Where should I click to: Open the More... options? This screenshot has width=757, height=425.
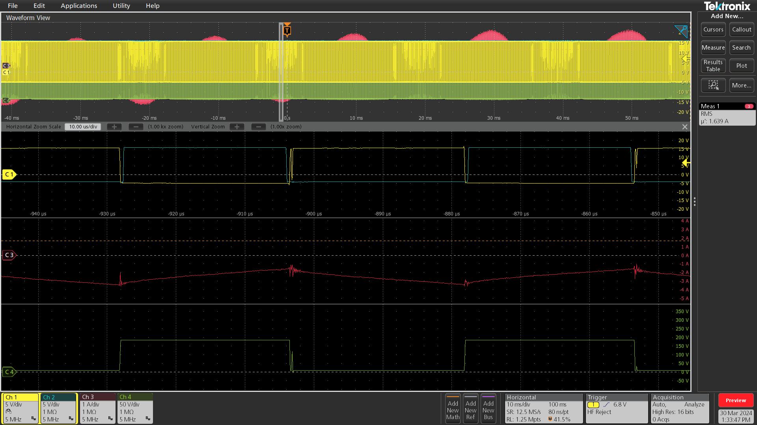742,85
